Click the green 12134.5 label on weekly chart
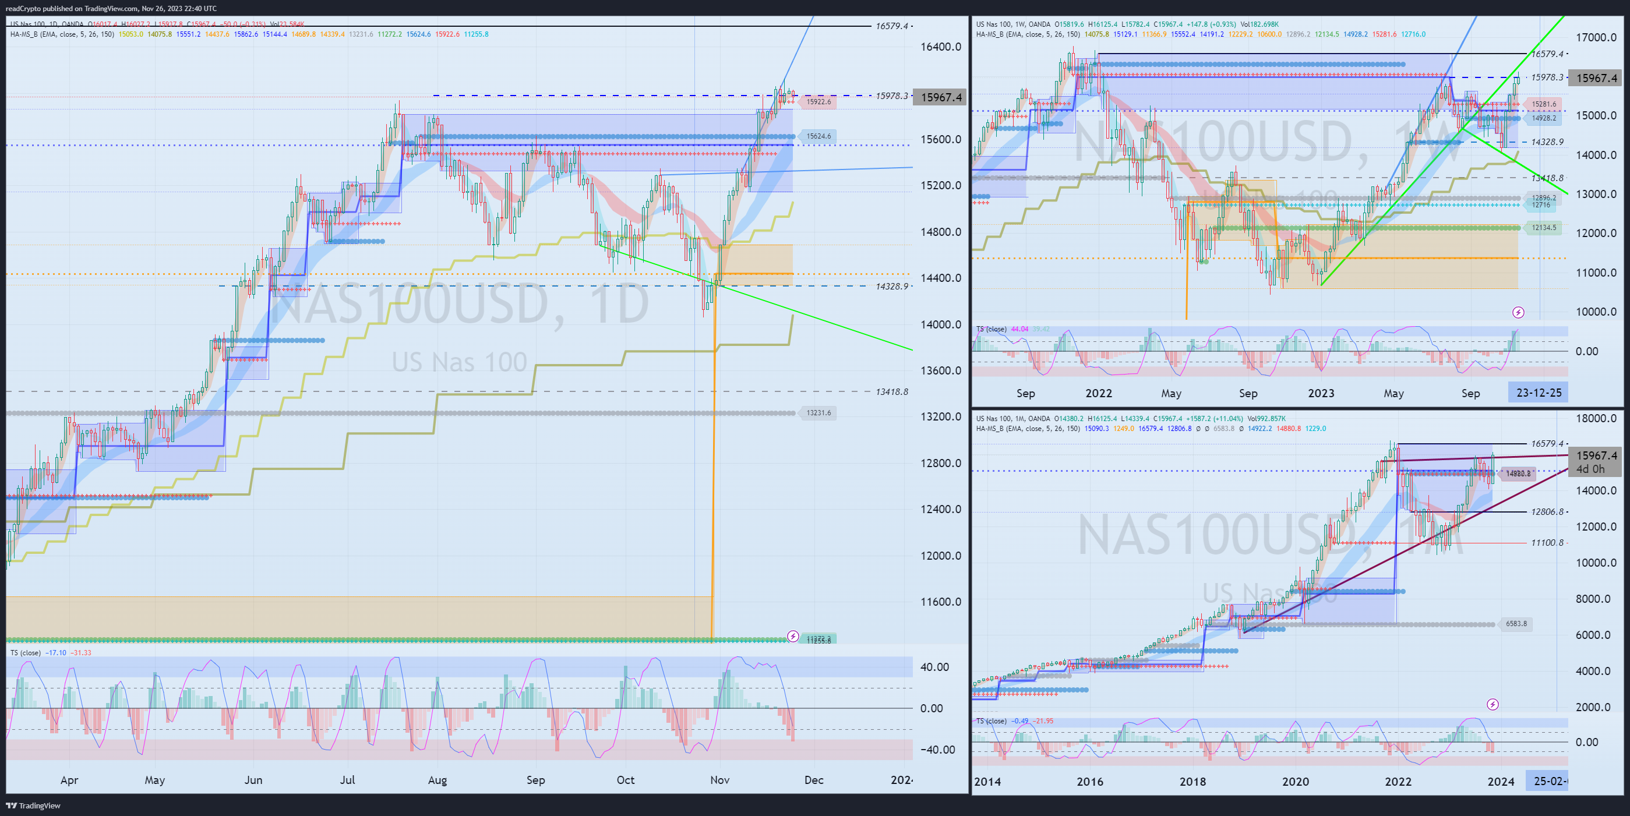Viewport: 1630px width, 816px height. tap(1543, 227)
